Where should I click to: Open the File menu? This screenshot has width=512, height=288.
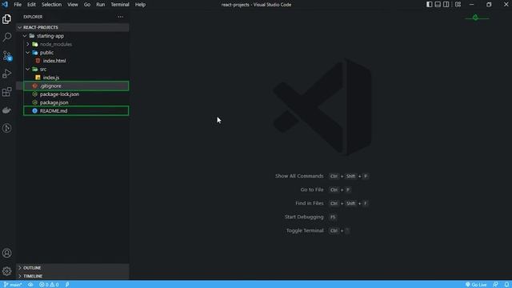pos(18,5)
